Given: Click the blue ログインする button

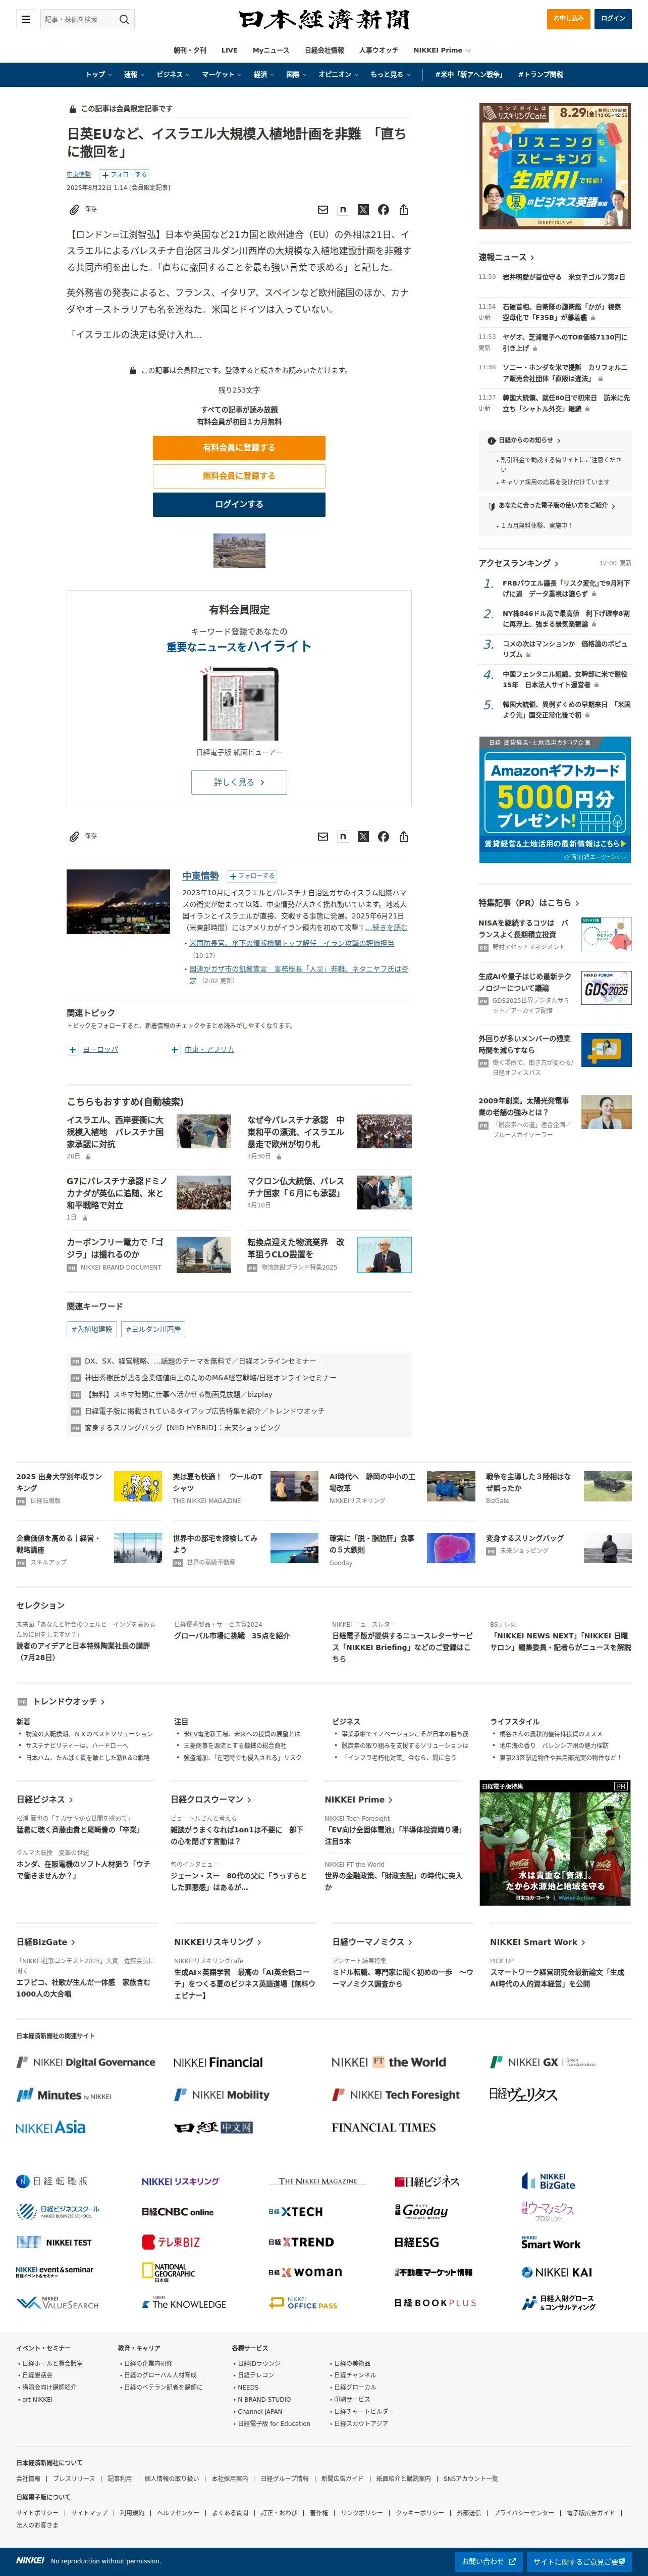Looking at the screenshot, I should click(239, 504).
